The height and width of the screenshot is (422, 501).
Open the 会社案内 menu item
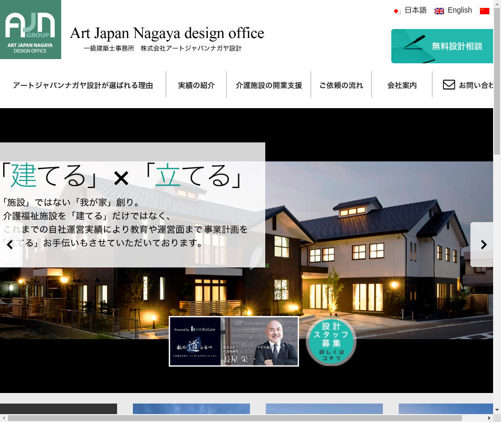(x=402, y=85)
